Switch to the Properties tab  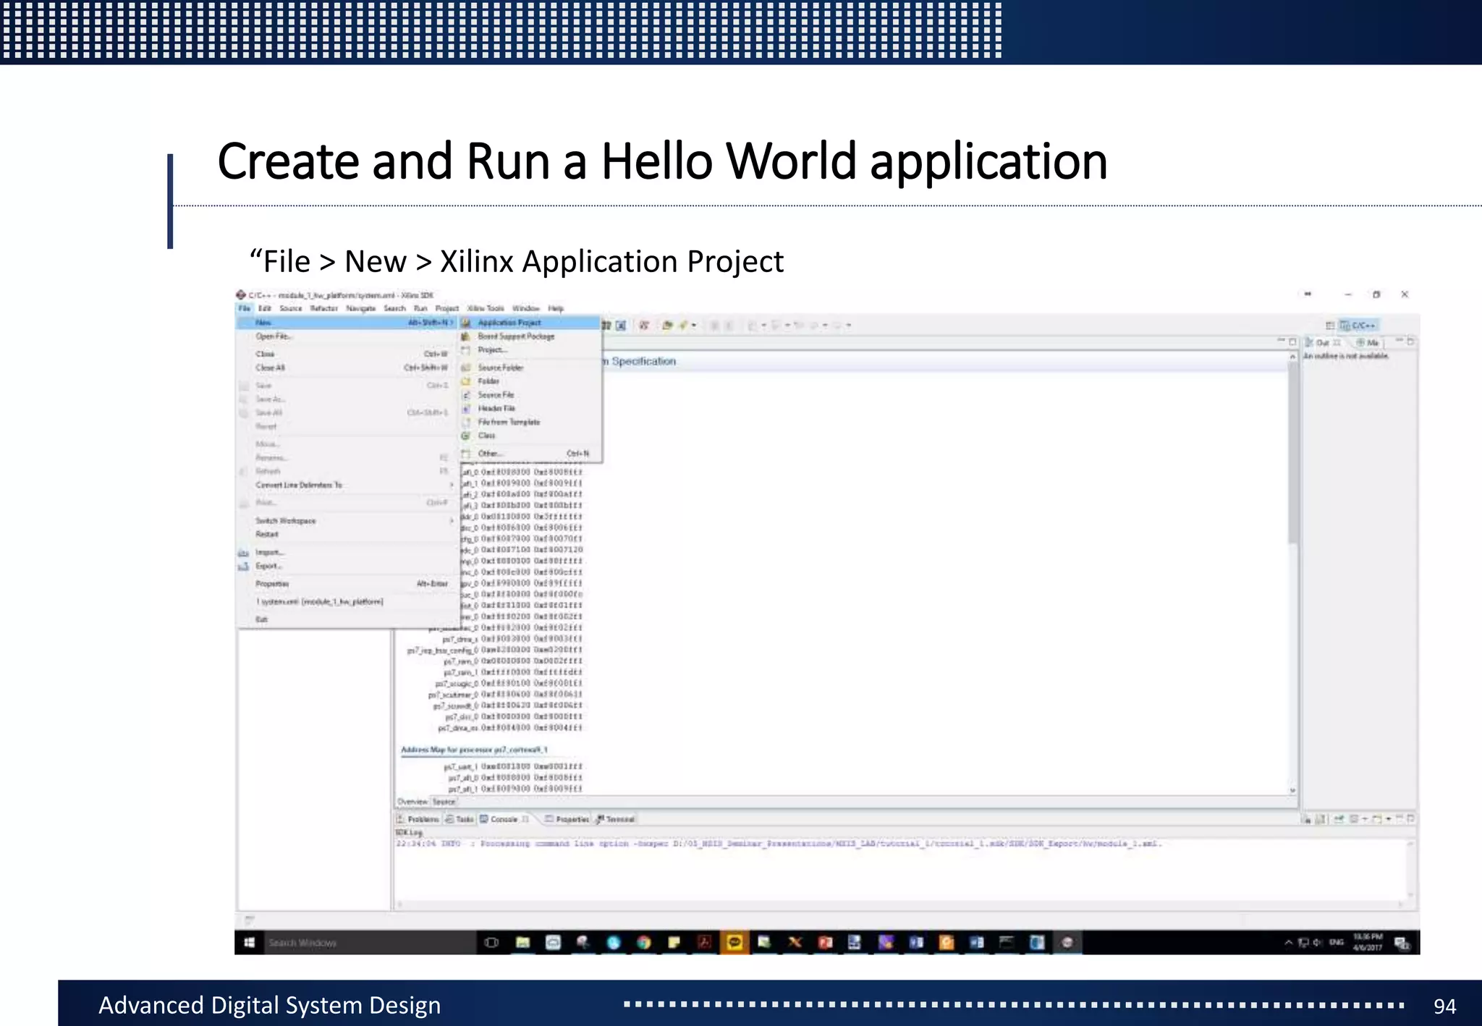[x=567, y=820]
